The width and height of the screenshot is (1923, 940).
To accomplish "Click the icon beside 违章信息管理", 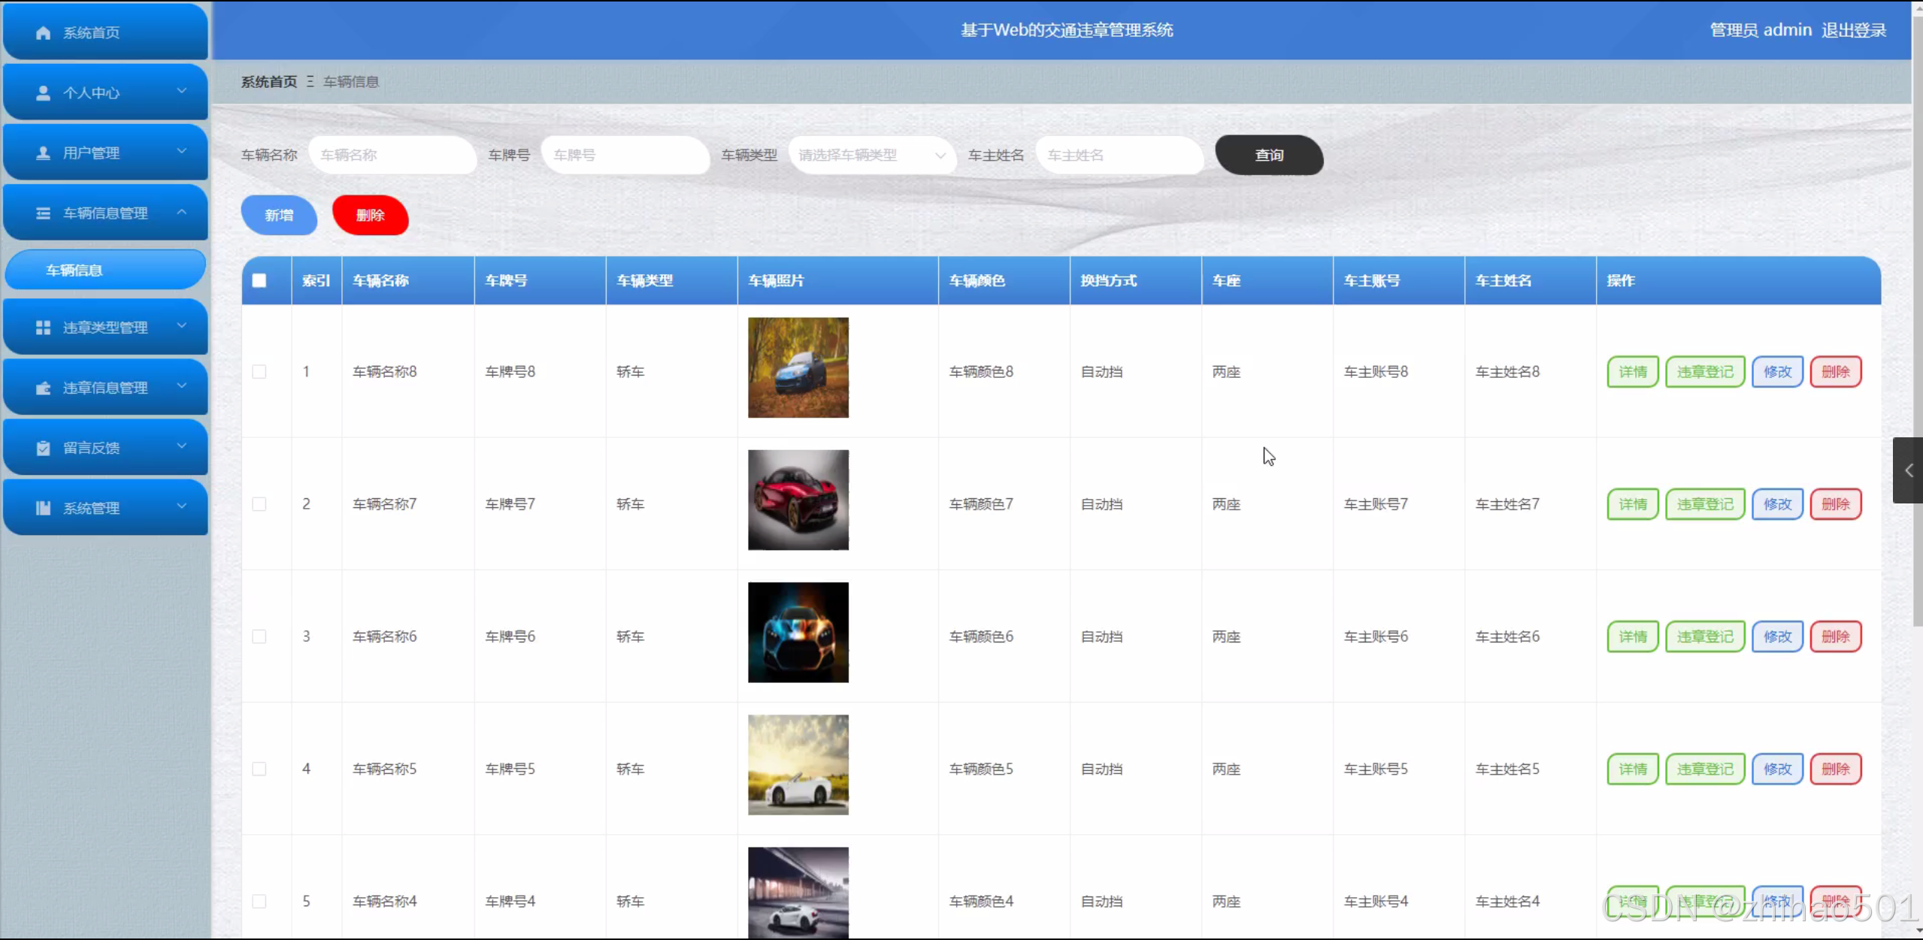I will point(43,388).
